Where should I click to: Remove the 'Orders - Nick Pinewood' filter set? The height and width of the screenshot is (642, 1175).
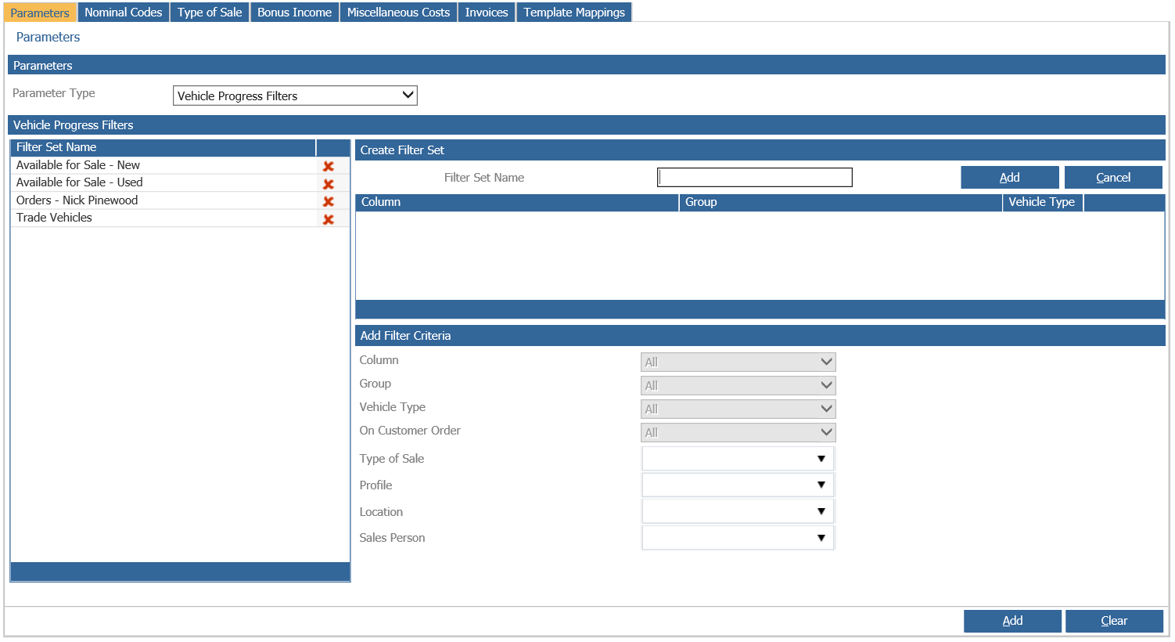point(329,201)
